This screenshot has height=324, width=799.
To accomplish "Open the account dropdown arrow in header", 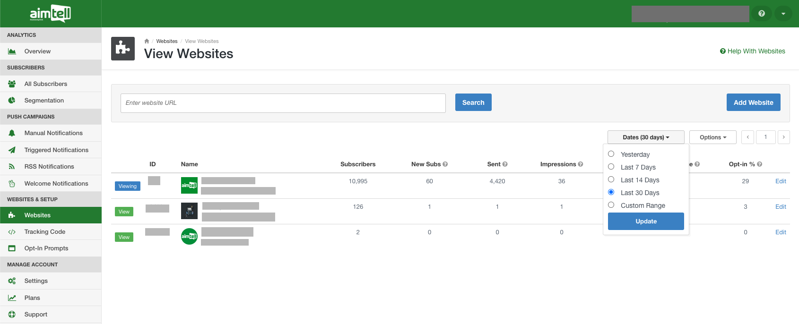I will coord(783,14).
